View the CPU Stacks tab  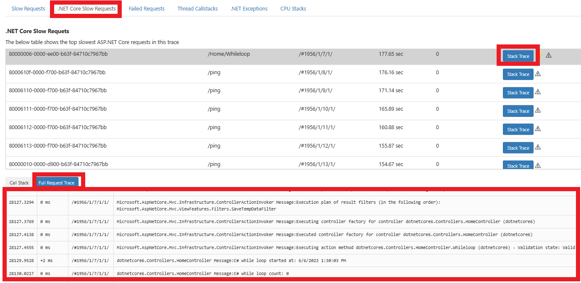tap(293, 9)
